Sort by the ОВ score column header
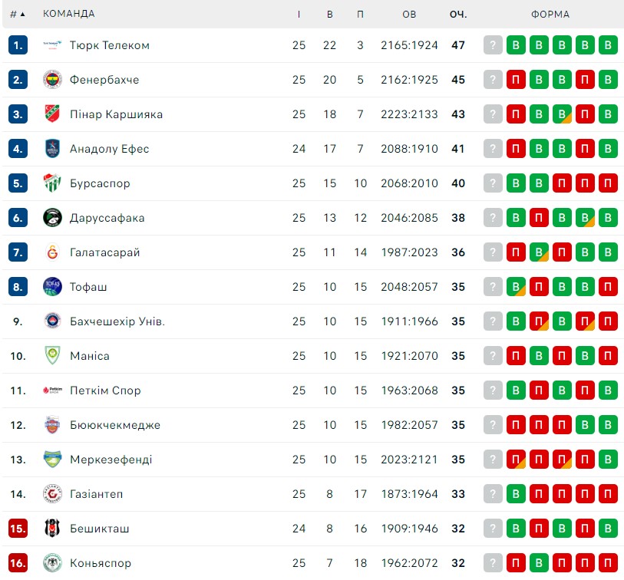Viewport: 624px width, 580px height. click(409, 15)
